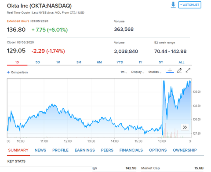Open the 1m interval dropdown

pos(124,72)
